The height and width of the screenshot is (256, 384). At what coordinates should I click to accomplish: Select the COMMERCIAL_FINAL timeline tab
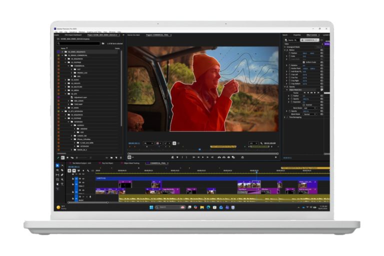[157, 163]
